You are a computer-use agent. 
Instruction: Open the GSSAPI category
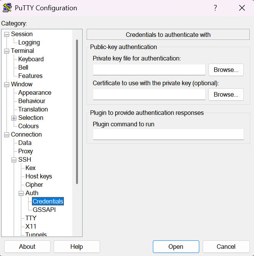[x=44, y=210]
